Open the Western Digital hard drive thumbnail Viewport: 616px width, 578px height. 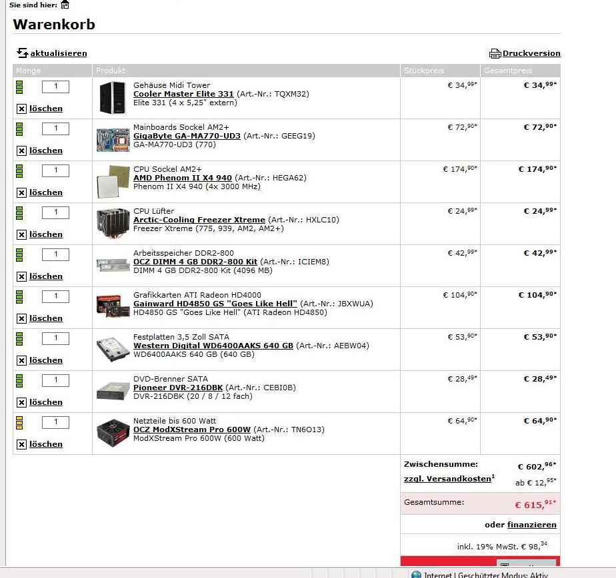(x=113, y=348)
